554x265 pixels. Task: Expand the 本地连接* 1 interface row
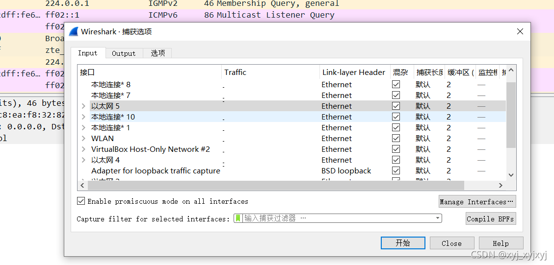point(83,128)
